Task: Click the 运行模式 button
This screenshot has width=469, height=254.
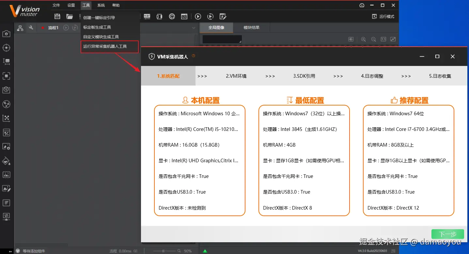Action: coord(383,16)
